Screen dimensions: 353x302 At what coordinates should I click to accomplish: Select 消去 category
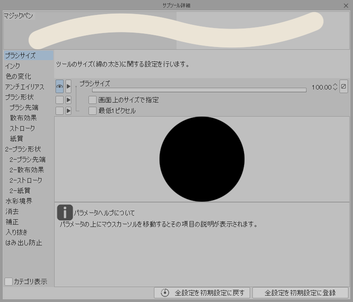pos(28,211)
